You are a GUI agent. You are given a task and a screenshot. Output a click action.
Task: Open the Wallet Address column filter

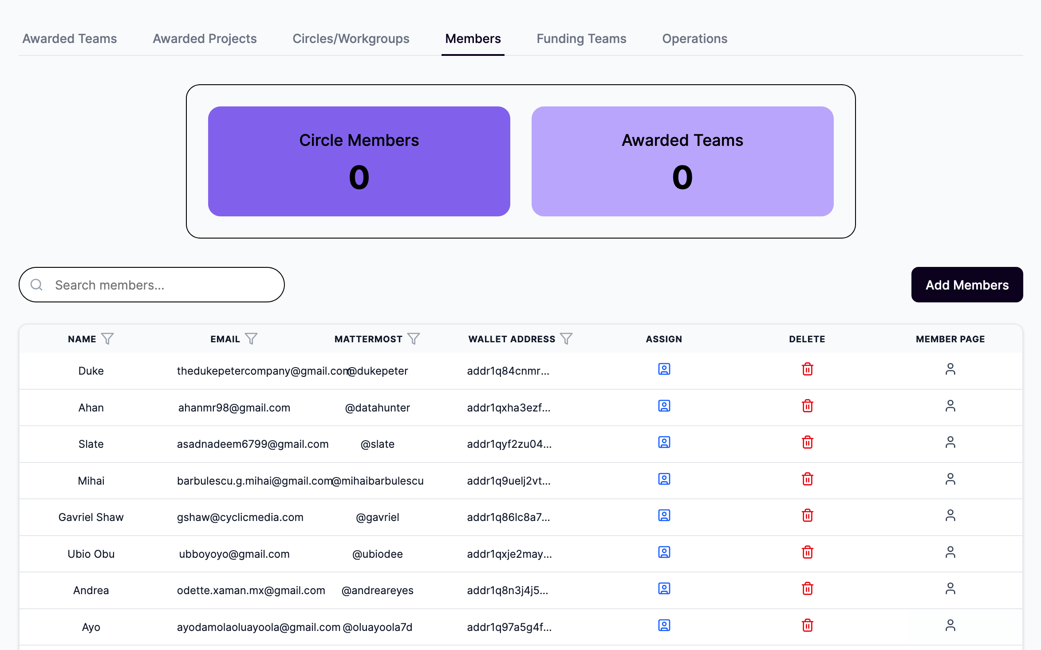point(566,339)
